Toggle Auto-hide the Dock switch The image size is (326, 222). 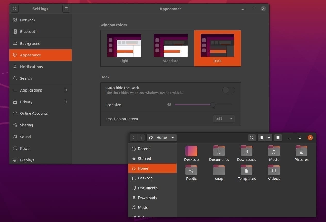click(229, 90)
